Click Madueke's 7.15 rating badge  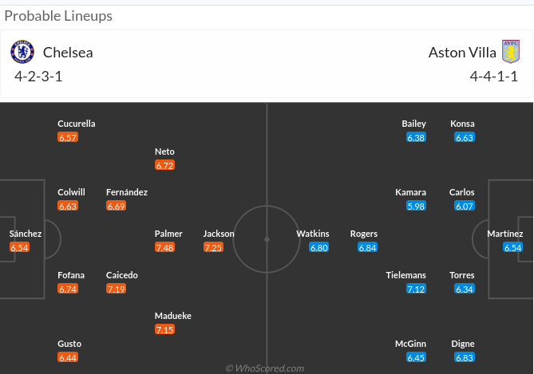(164, 330)
